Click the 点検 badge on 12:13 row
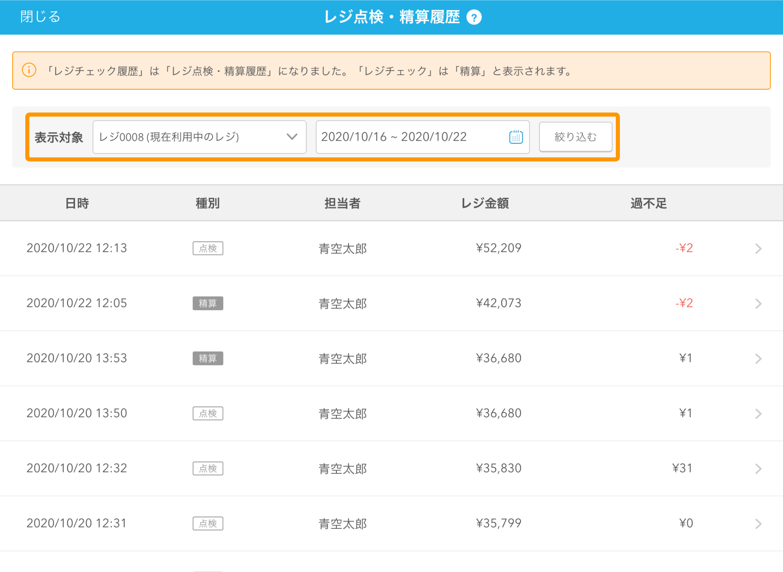 (x=208, y=248)
